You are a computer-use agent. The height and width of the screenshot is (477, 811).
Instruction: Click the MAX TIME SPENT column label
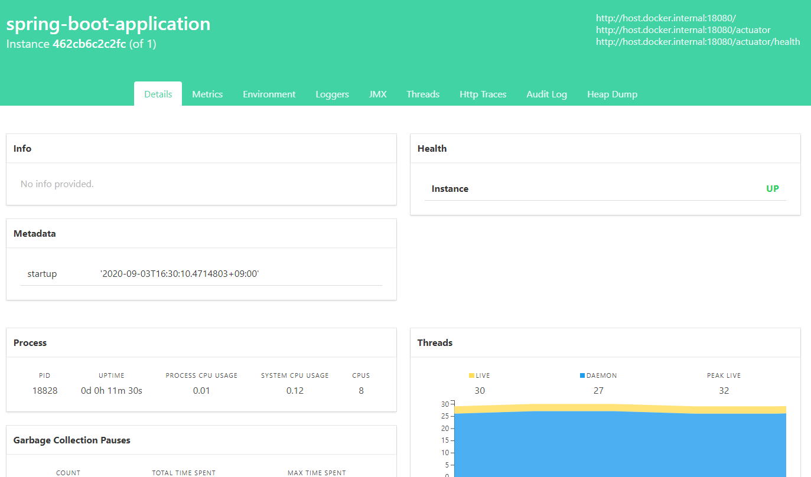[x=317, y=473]
